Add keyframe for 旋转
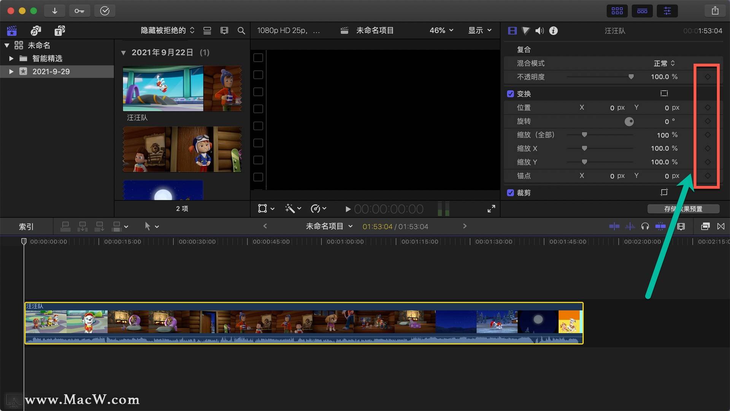Viewport: 730px width, 411px height. (708, 121)
